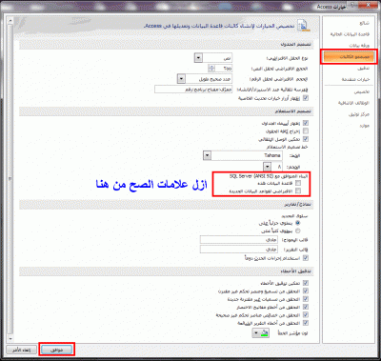Select the Partially enclosed selection behavior radio
The width and height of the screenshot is (381, 361).
coord(297,223)
